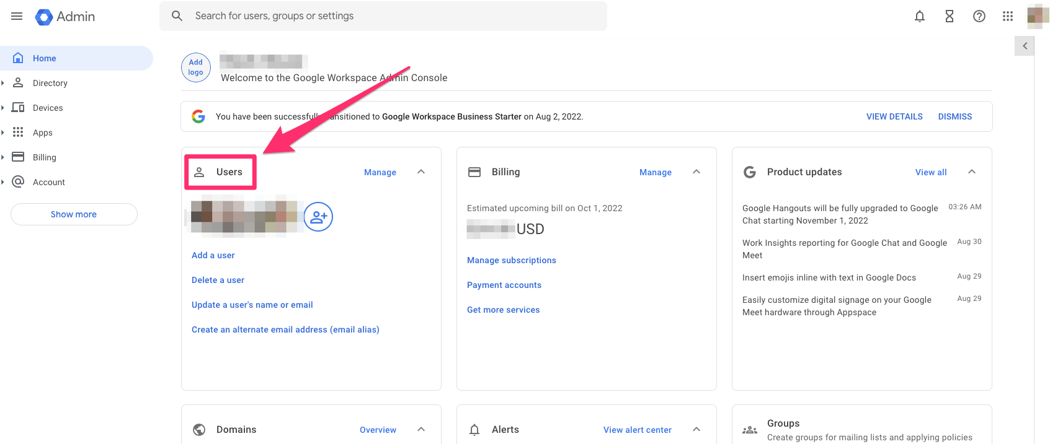The width and height of the screenshot is (1050, 444).
Task: Click the Users card person icon
Action: point(199,172)
